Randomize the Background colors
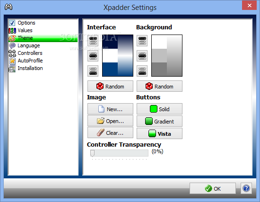 pyautogui.click(x=159, y=86)
